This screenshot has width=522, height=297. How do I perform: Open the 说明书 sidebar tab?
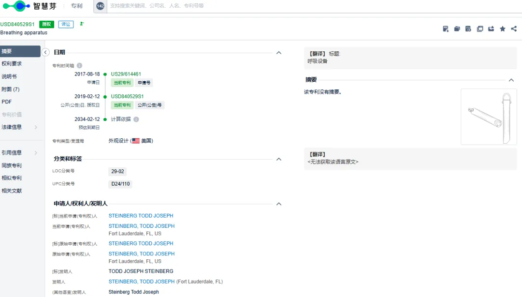[x=9, y=76]
